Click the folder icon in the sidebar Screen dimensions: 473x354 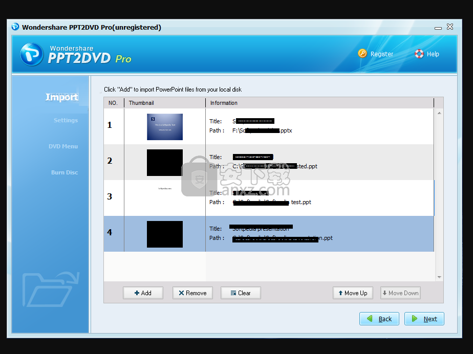point(51,289)
